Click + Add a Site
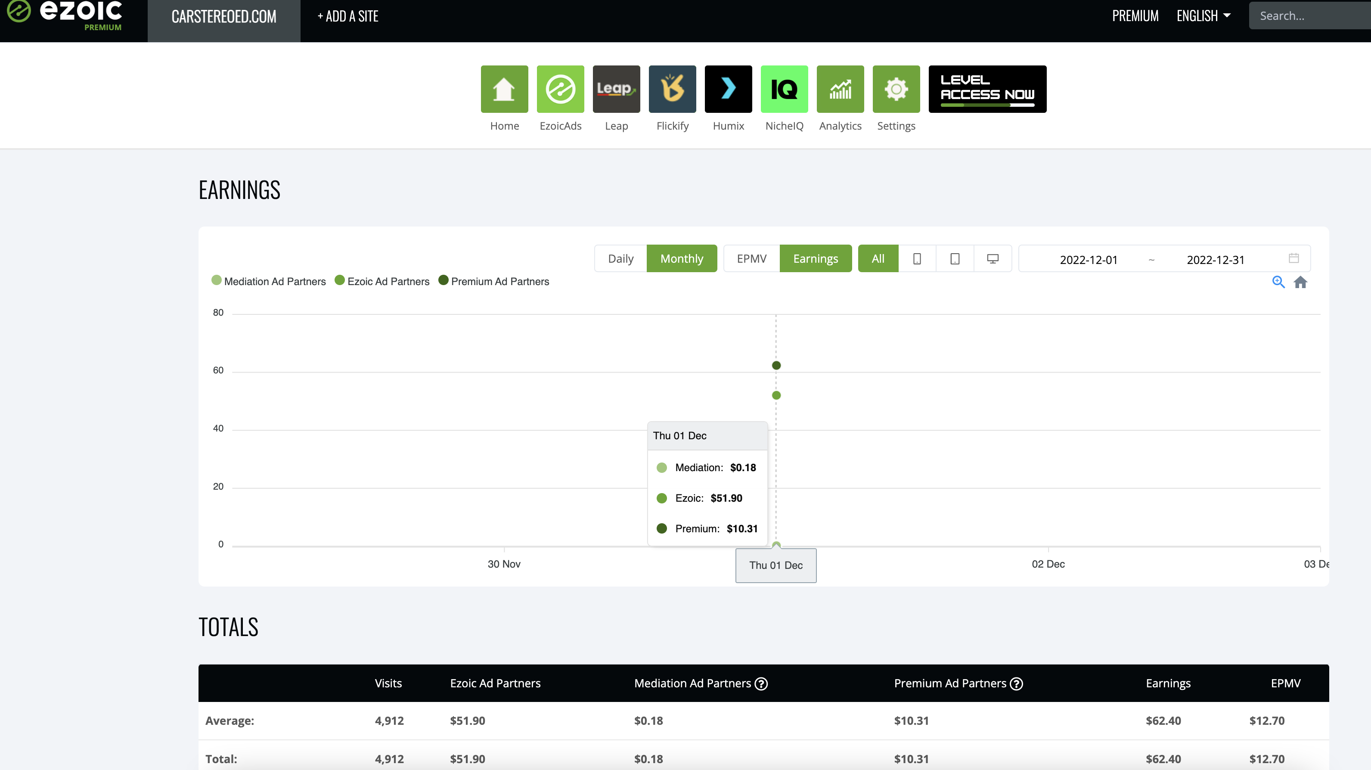The width and height of the screenshot is (1371, 770). pyautogui.click(x=348, y=16)
